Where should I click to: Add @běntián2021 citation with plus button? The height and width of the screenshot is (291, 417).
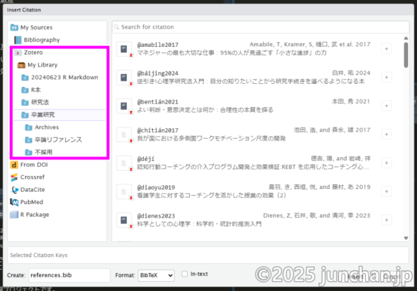tap(386, 106)
